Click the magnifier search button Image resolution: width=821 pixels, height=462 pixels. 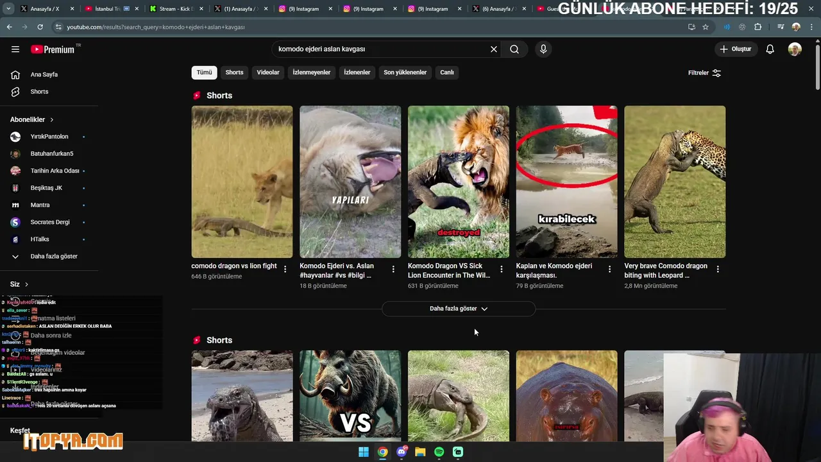click(514, 49)
